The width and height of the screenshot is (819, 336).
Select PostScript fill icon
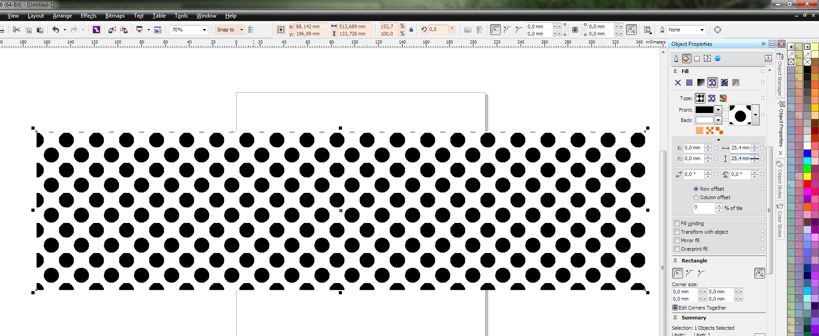[736, 83]
